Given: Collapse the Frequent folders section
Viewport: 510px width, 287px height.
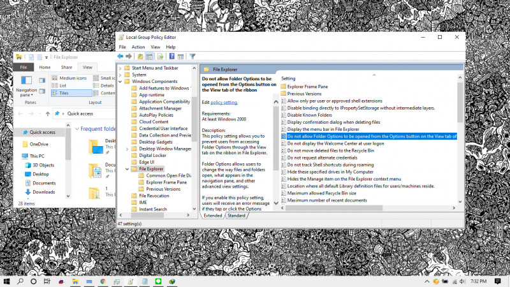Looking at the screenshot, I should click(77, 129).
